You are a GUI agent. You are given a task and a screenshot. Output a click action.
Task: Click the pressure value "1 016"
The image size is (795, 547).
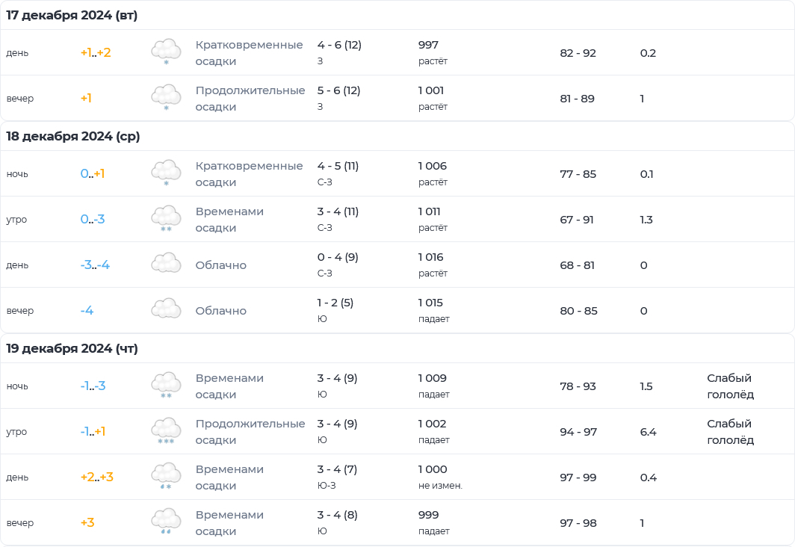pos(433,257)
